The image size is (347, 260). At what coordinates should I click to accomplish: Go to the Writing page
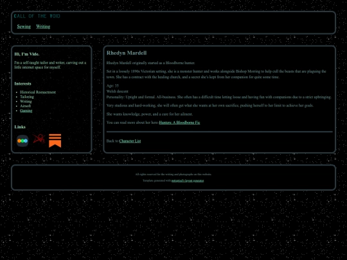coord(43,26)
